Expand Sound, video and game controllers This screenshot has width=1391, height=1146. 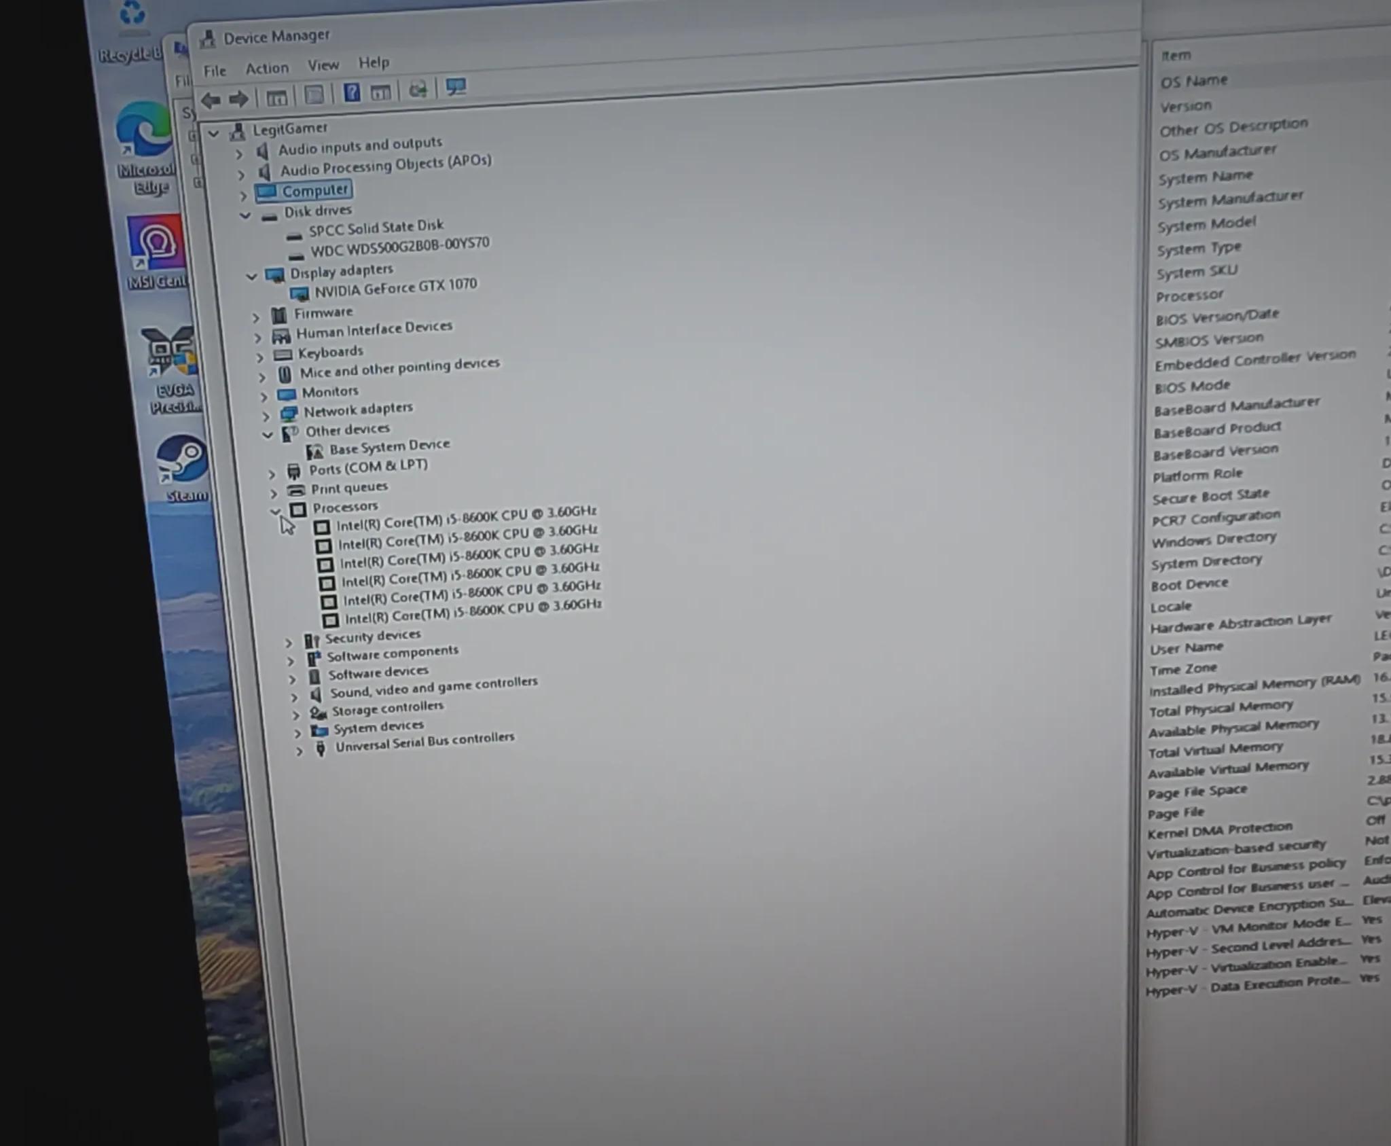coord(293,697)
